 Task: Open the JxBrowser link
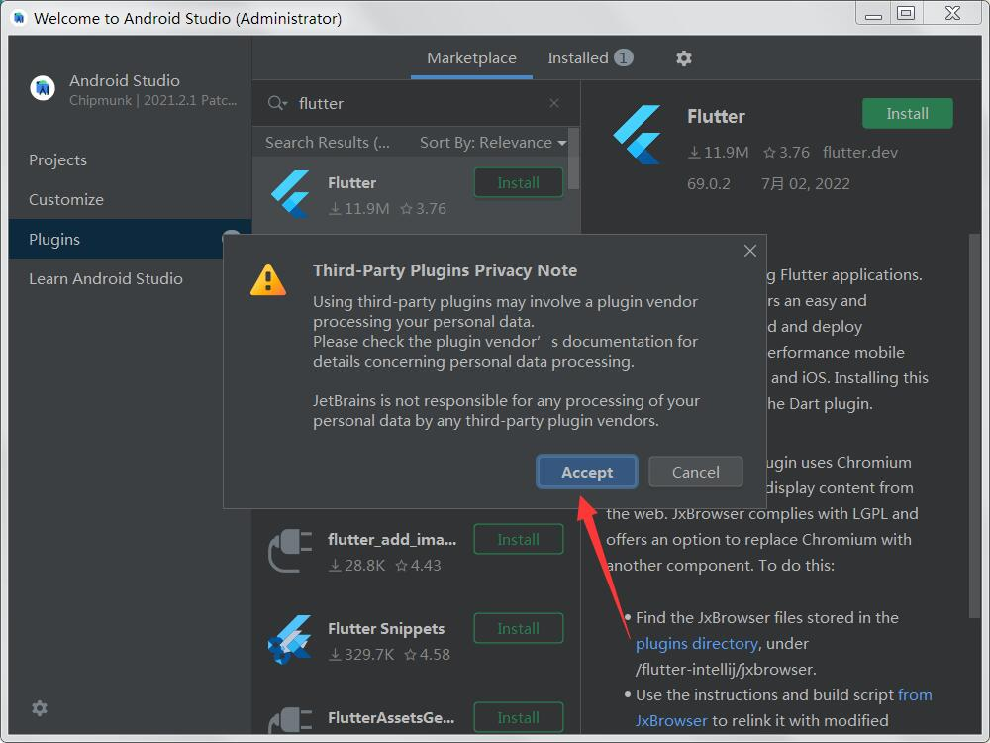[x=671, y=721]
